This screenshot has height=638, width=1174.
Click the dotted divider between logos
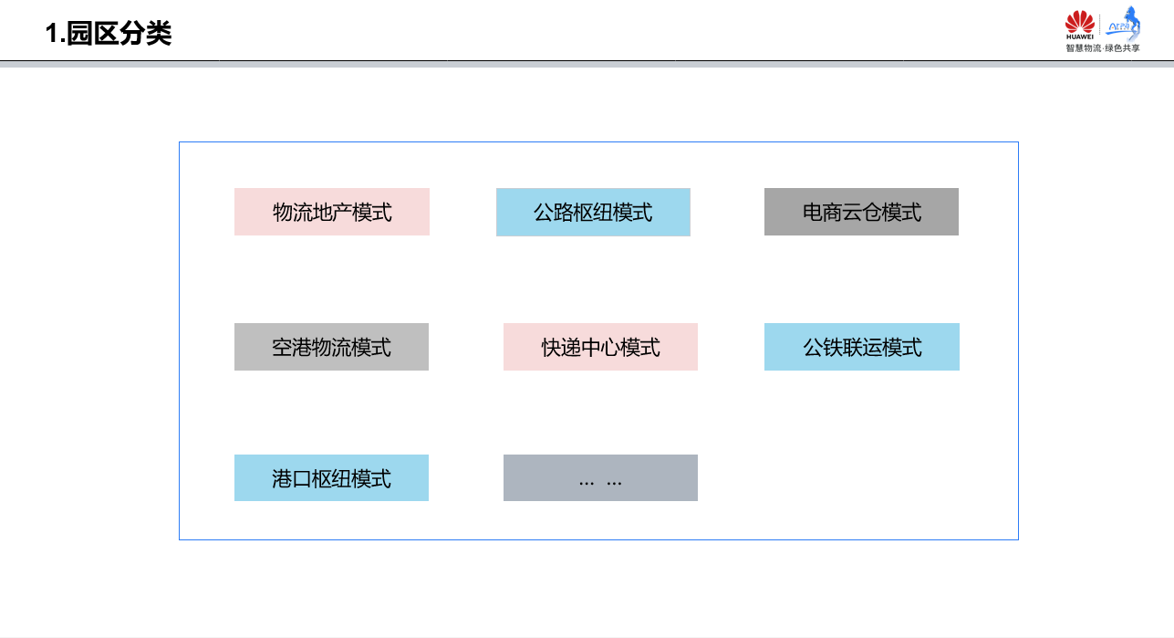pos(1100,26)
